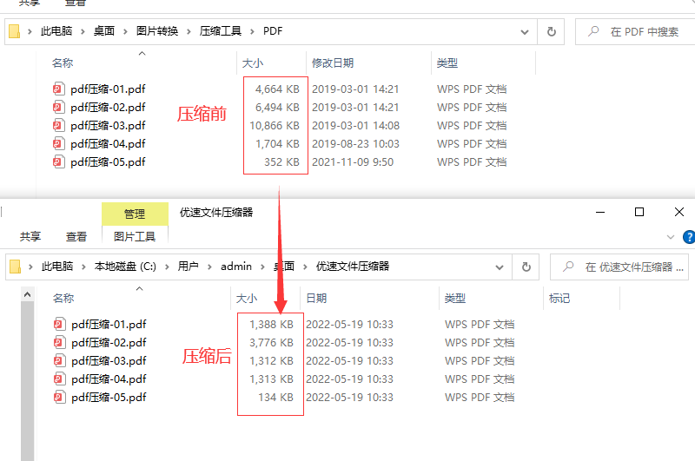Sort by 标记 column in the 优速文件压缩器 window

click(559, 298)
